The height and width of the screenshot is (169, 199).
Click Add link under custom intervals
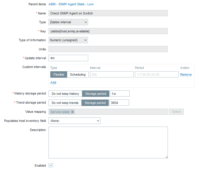click(x=53, y=82)
